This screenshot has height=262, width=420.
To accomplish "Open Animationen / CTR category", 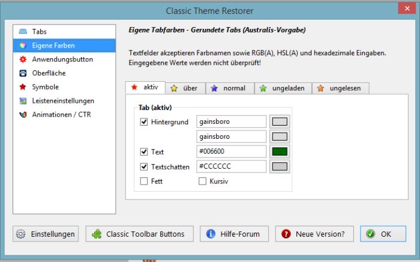I will coord(64,115).
